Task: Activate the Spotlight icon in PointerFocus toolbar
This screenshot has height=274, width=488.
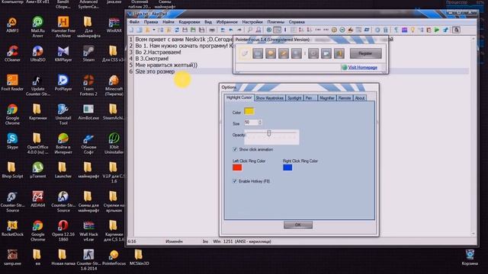Action: (x=271, y=53)
